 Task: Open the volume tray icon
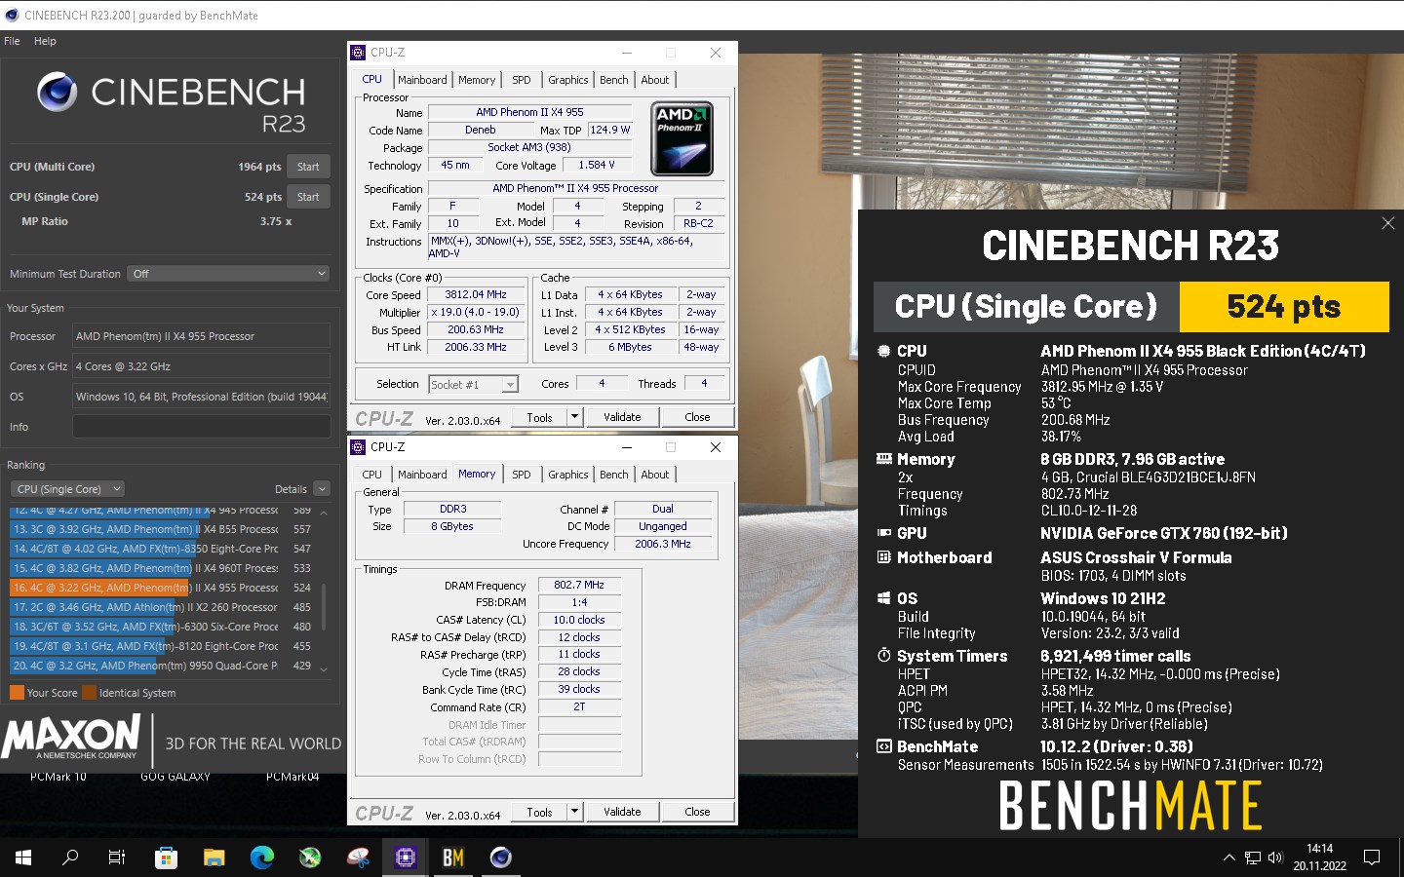(x=1275, y=858)
